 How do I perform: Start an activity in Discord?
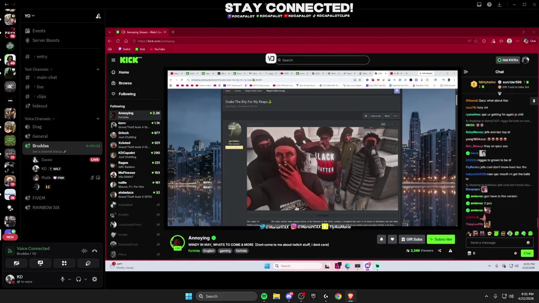(64, 263)
